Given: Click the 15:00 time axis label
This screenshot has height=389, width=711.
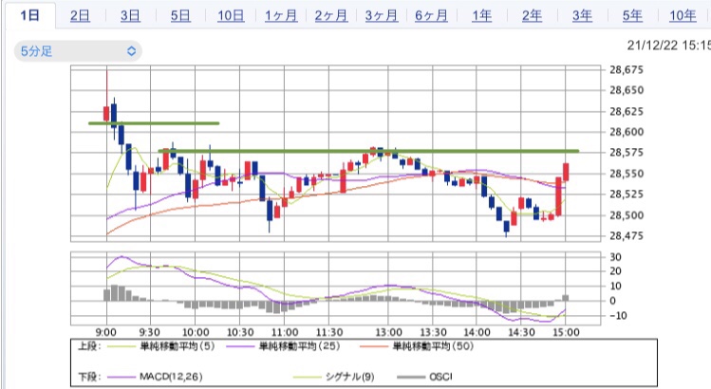Looking at the screenshot, I should pos(566,332).
